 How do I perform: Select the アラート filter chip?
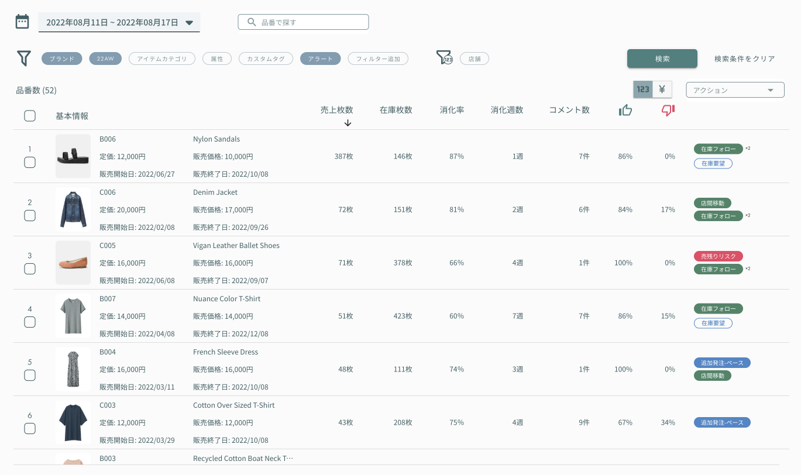pos(320,58)
